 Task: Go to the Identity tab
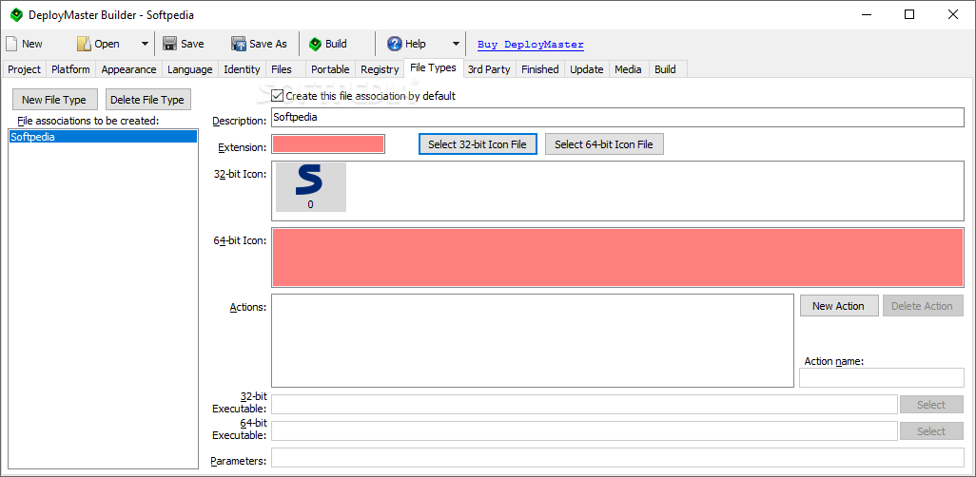pos(242,69)
